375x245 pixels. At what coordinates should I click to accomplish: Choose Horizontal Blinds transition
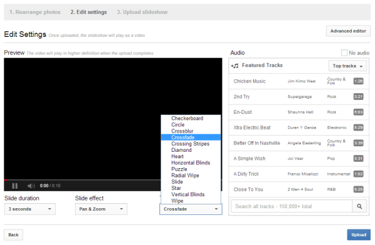click(x=191, y=162)
